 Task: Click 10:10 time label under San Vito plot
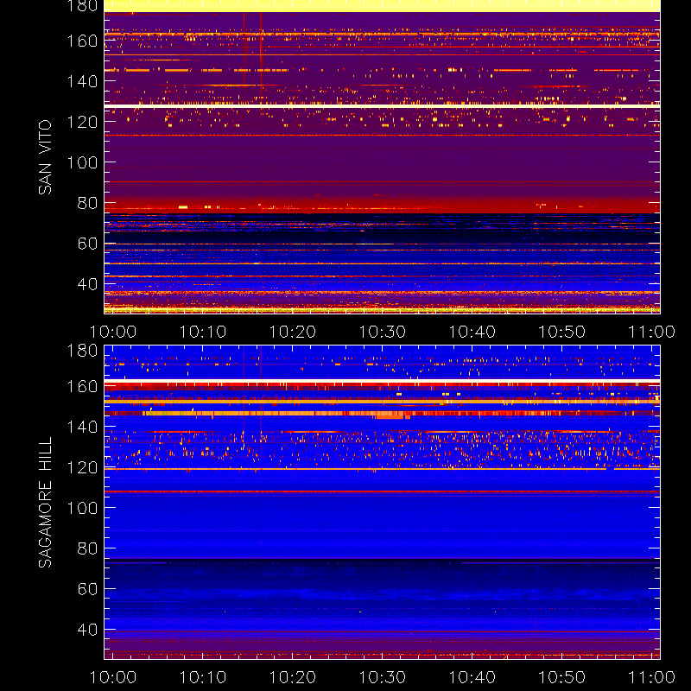pos(203,332)
